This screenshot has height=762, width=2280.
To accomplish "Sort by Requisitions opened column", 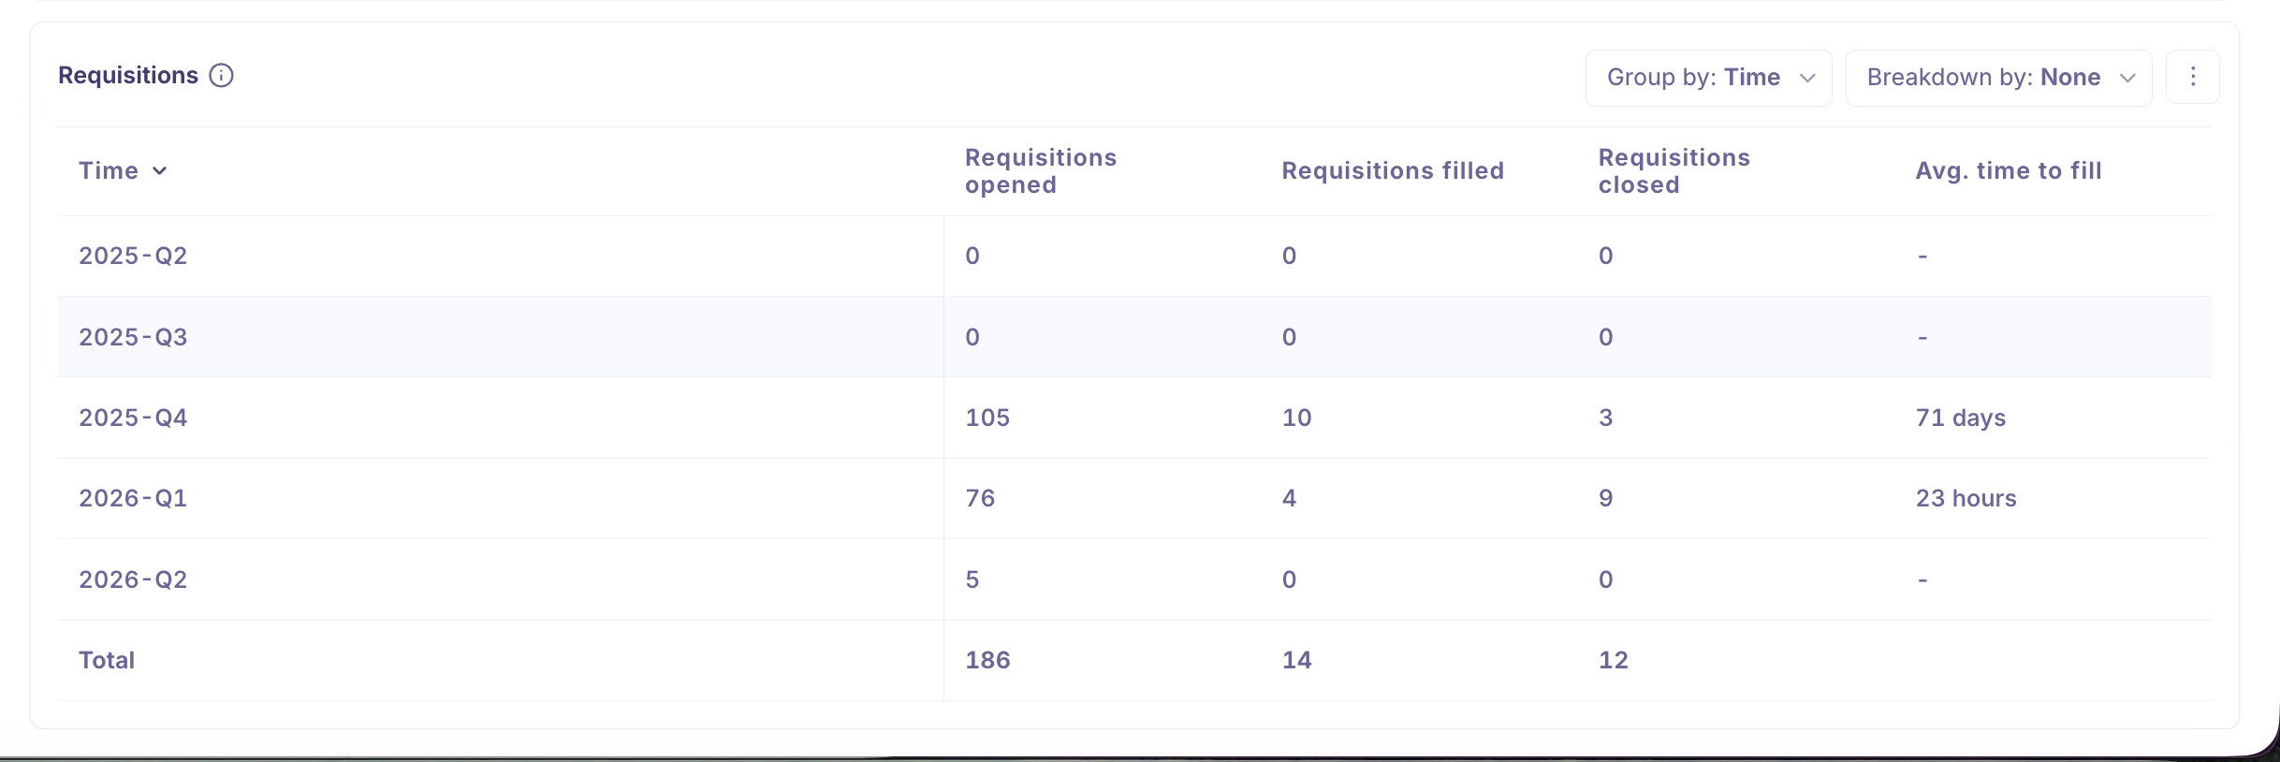I will [1041, 171].
